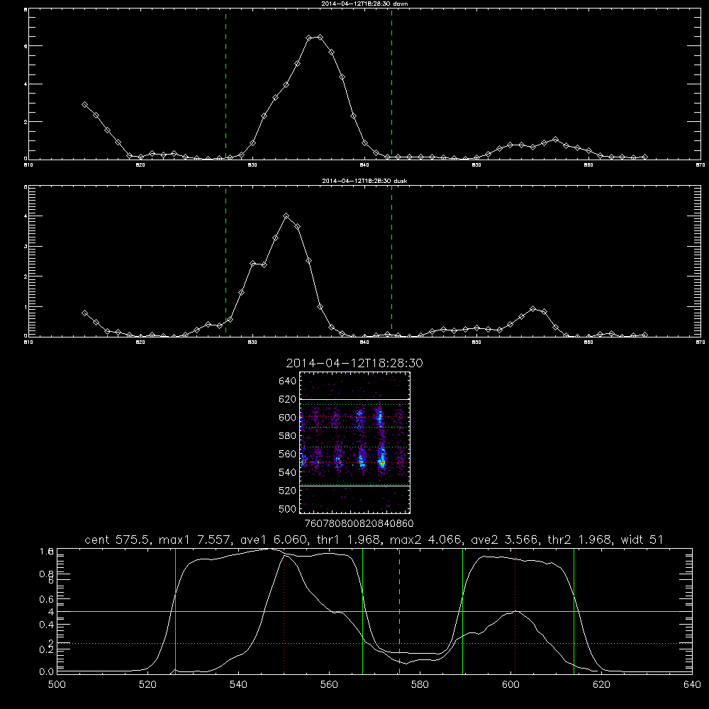Click the 830 x-axis label under the dawn plot

pos(252,165)
